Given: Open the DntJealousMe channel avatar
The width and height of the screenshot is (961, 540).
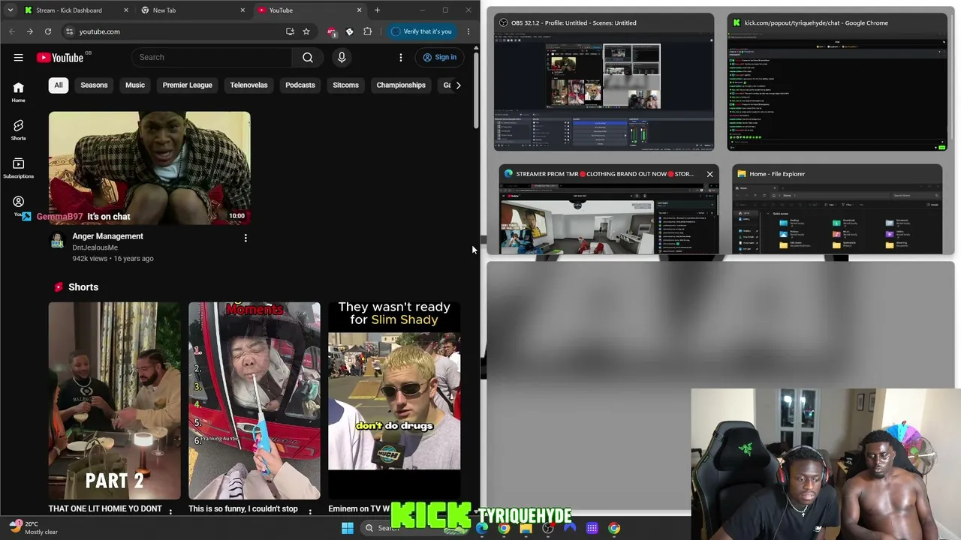Looking at the screenshot, I should click(57, 240).
